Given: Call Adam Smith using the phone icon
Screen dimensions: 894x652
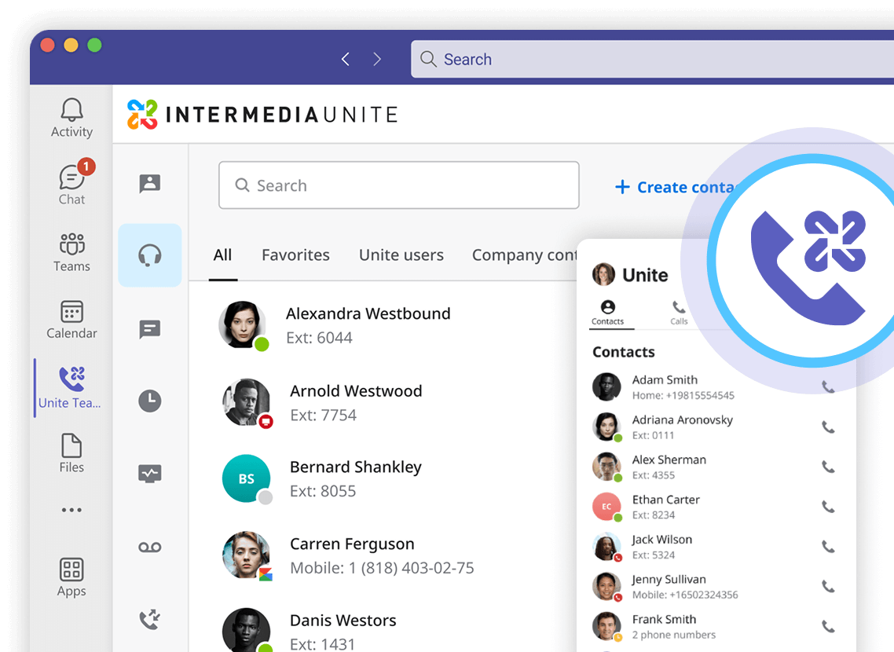Looking at the screenshot, I should tap(828, 386).
